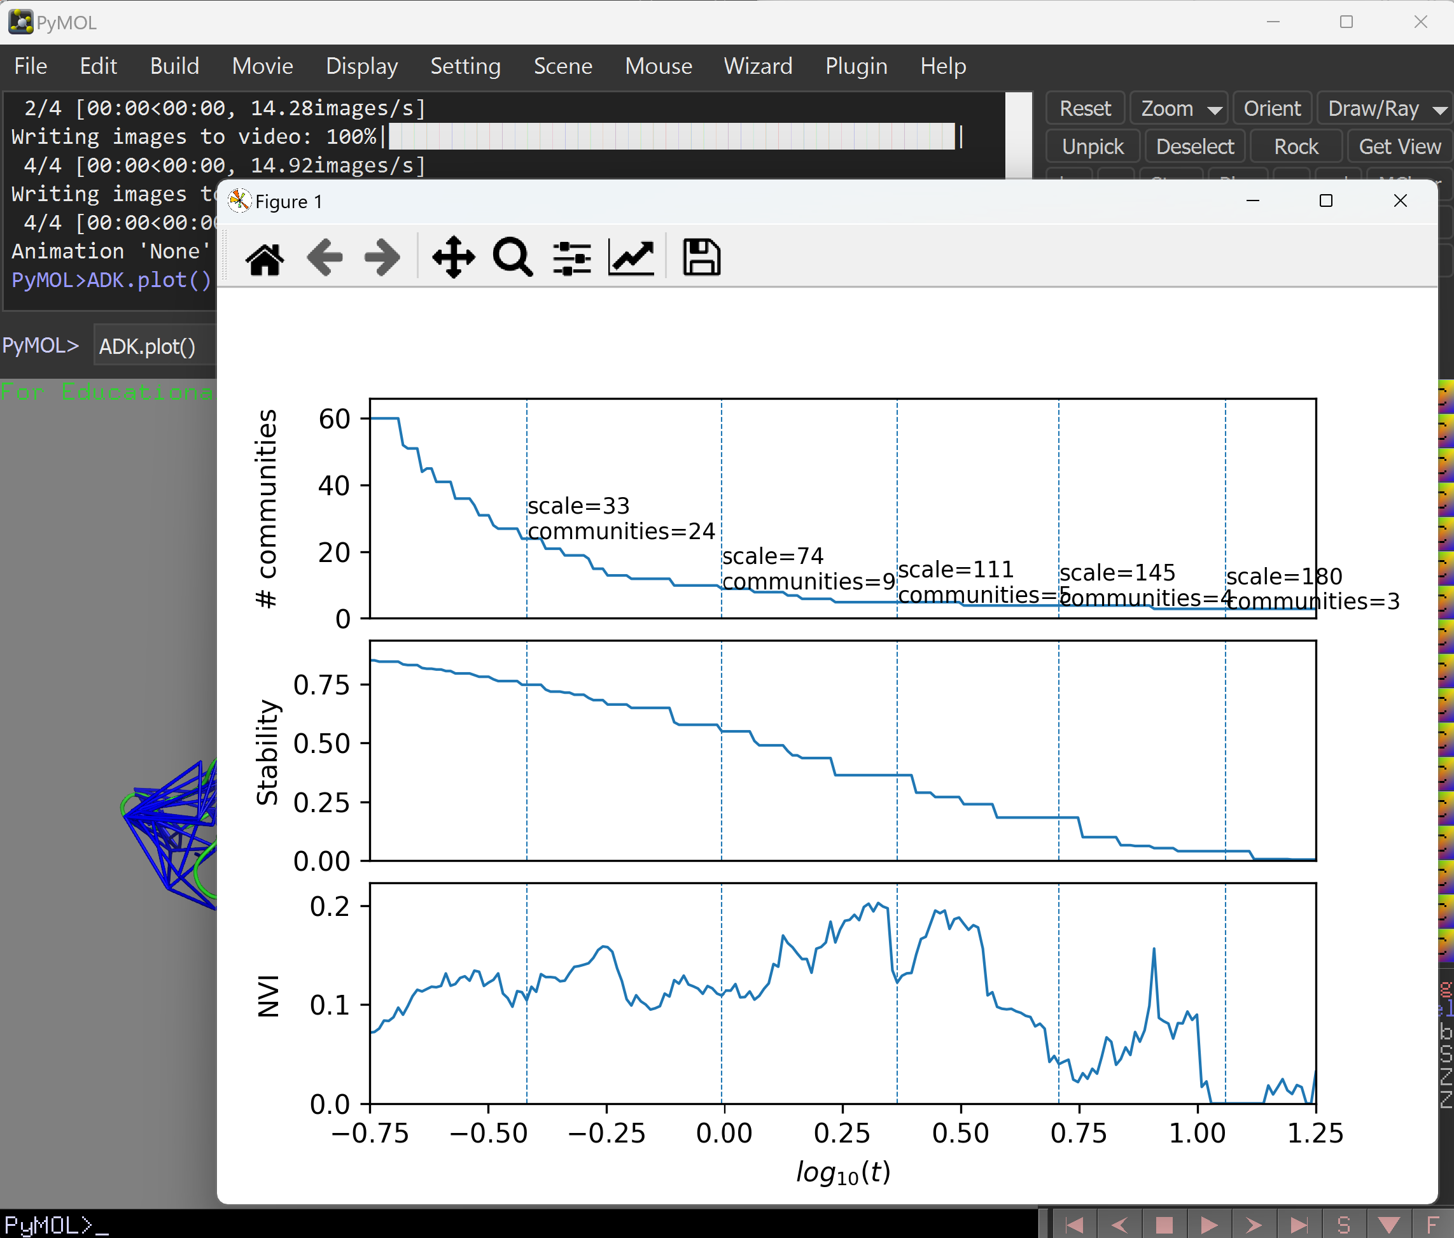Open the Mouse menu
Image resolution: width=1454 pixels, height=1238 pixels.
coord(658,66)
